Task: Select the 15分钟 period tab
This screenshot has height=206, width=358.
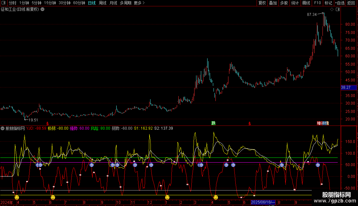Action: click(50, 3)
